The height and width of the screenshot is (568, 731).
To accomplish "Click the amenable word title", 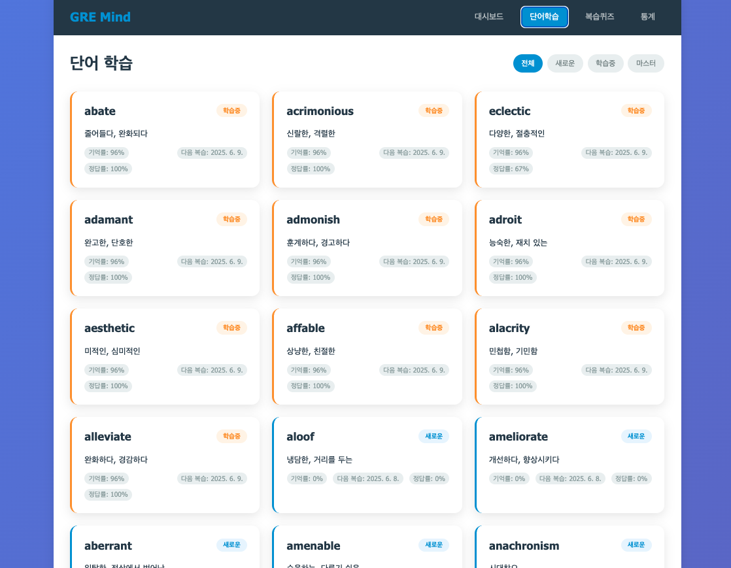I will (313, 546).
